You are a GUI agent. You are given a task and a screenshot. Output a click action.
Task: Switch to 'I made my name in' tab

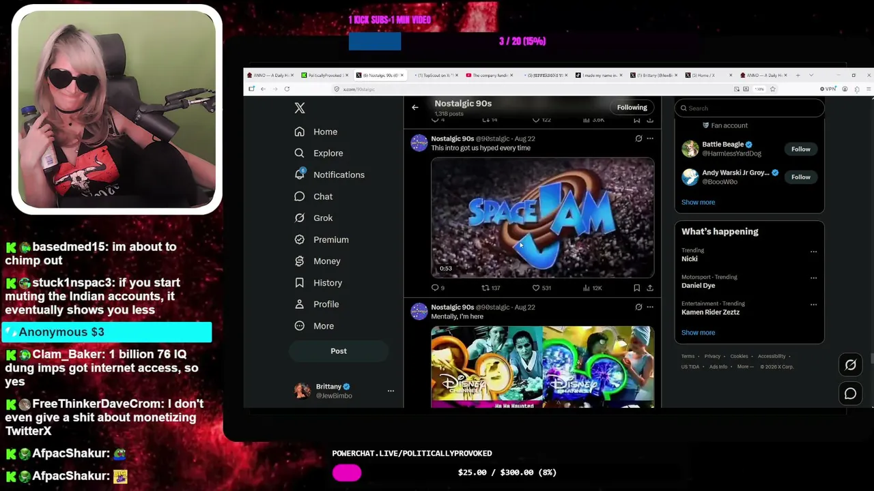pos(599,75)
